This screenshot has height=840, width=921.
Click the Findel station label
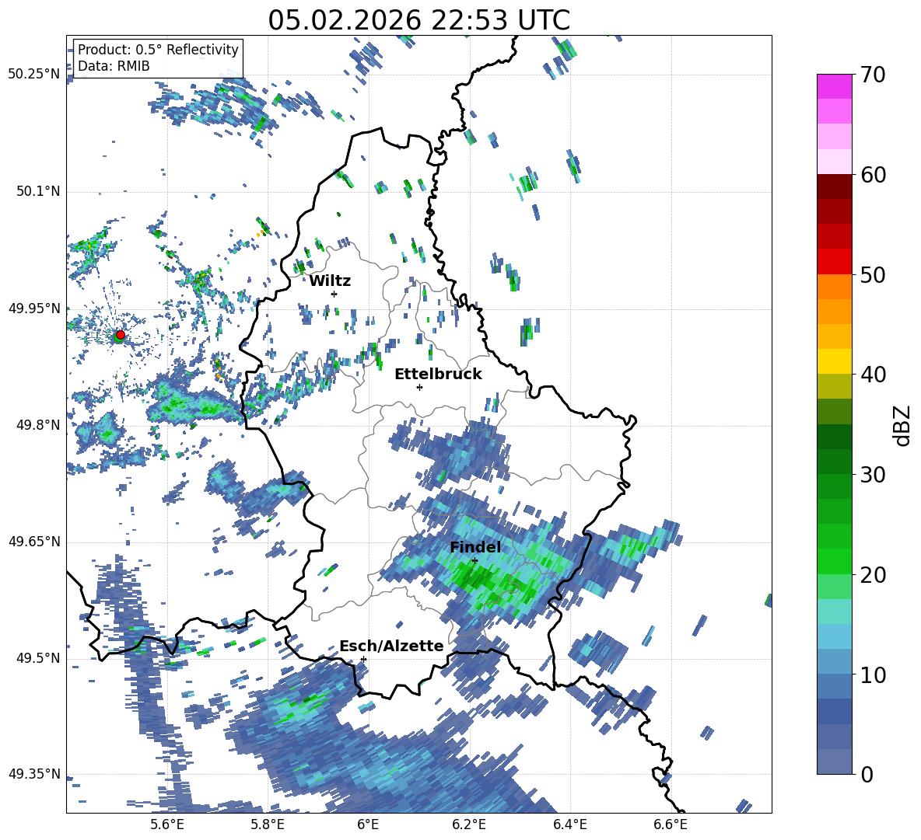coord(475,547)
